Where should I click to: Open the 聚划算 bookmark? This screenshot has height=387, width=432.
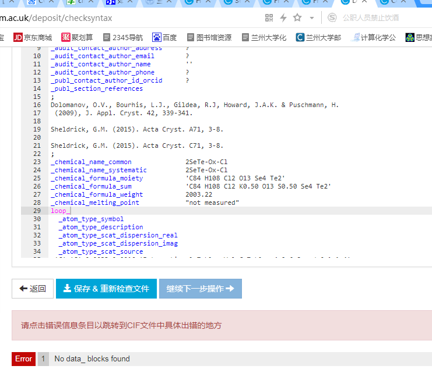pos(78,37)
